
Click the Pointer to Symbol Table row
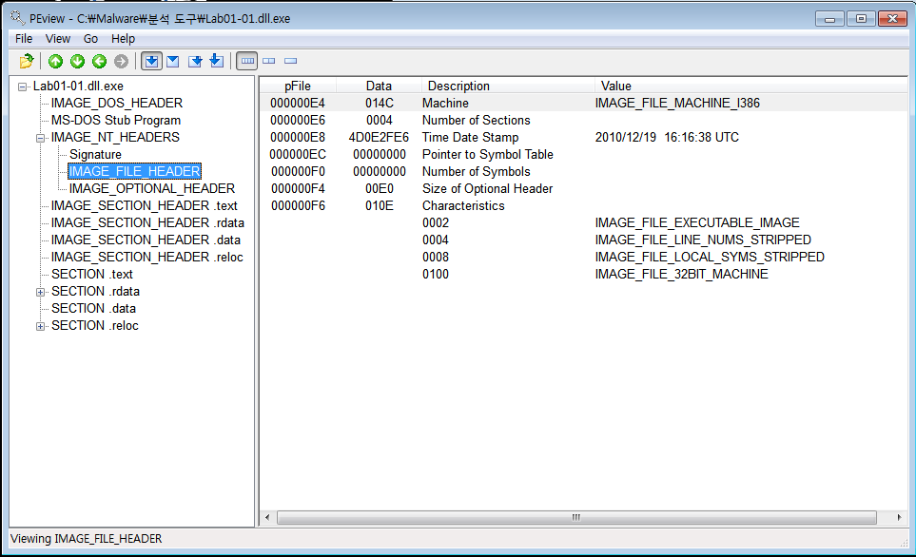[583, 154]
